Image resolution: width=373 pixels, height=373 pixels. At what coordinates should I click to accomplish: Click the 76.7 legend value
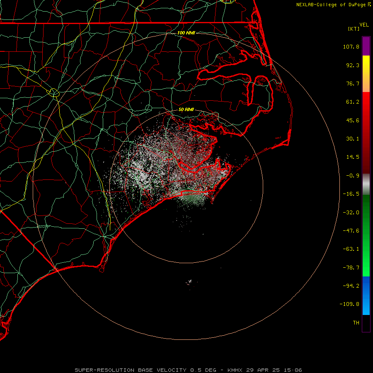click(x=353, y=83)
